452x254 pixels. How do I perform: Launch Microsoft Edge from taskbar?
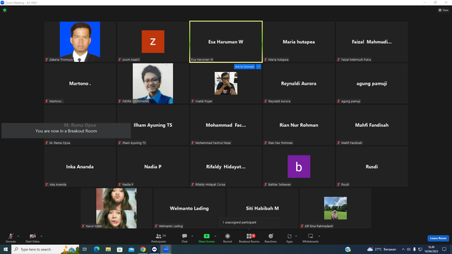click(x=97, y=249)
